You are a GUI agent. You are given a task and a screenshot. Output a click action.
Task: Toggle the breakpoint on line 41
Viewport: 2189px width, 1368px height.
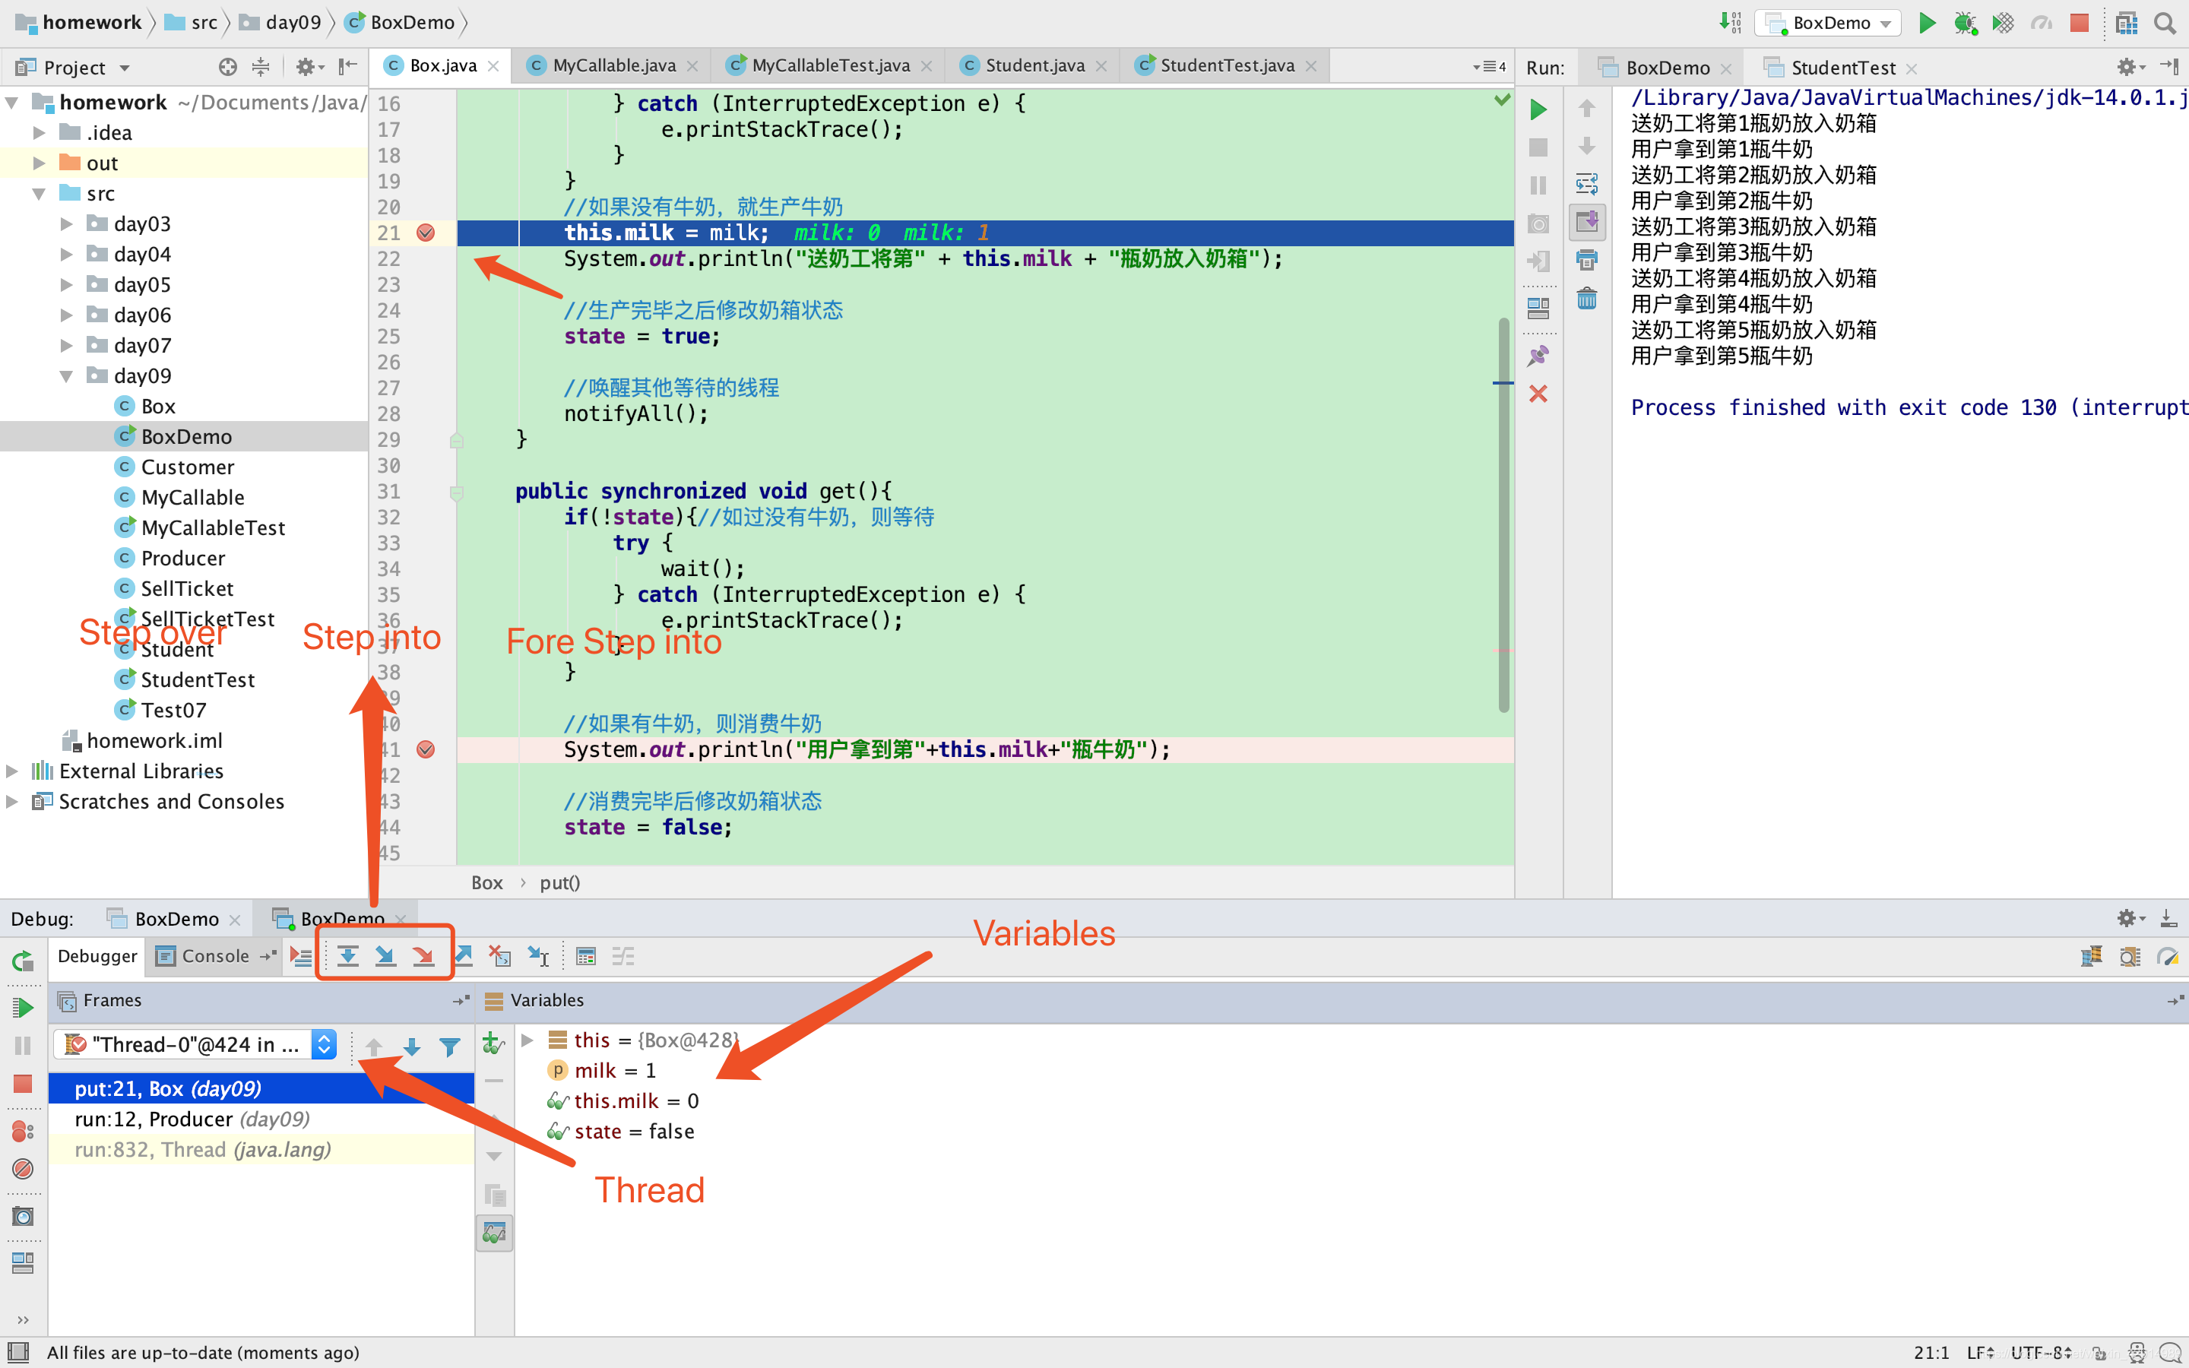[425, 749]
